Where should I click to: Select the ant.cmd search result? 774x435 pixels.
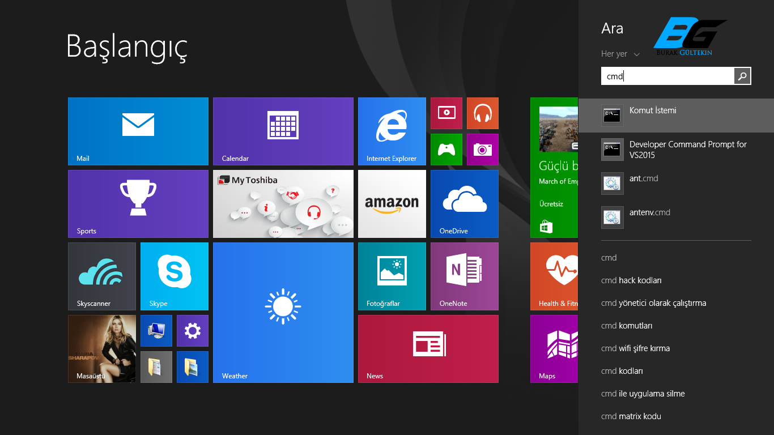click(676, 184)
